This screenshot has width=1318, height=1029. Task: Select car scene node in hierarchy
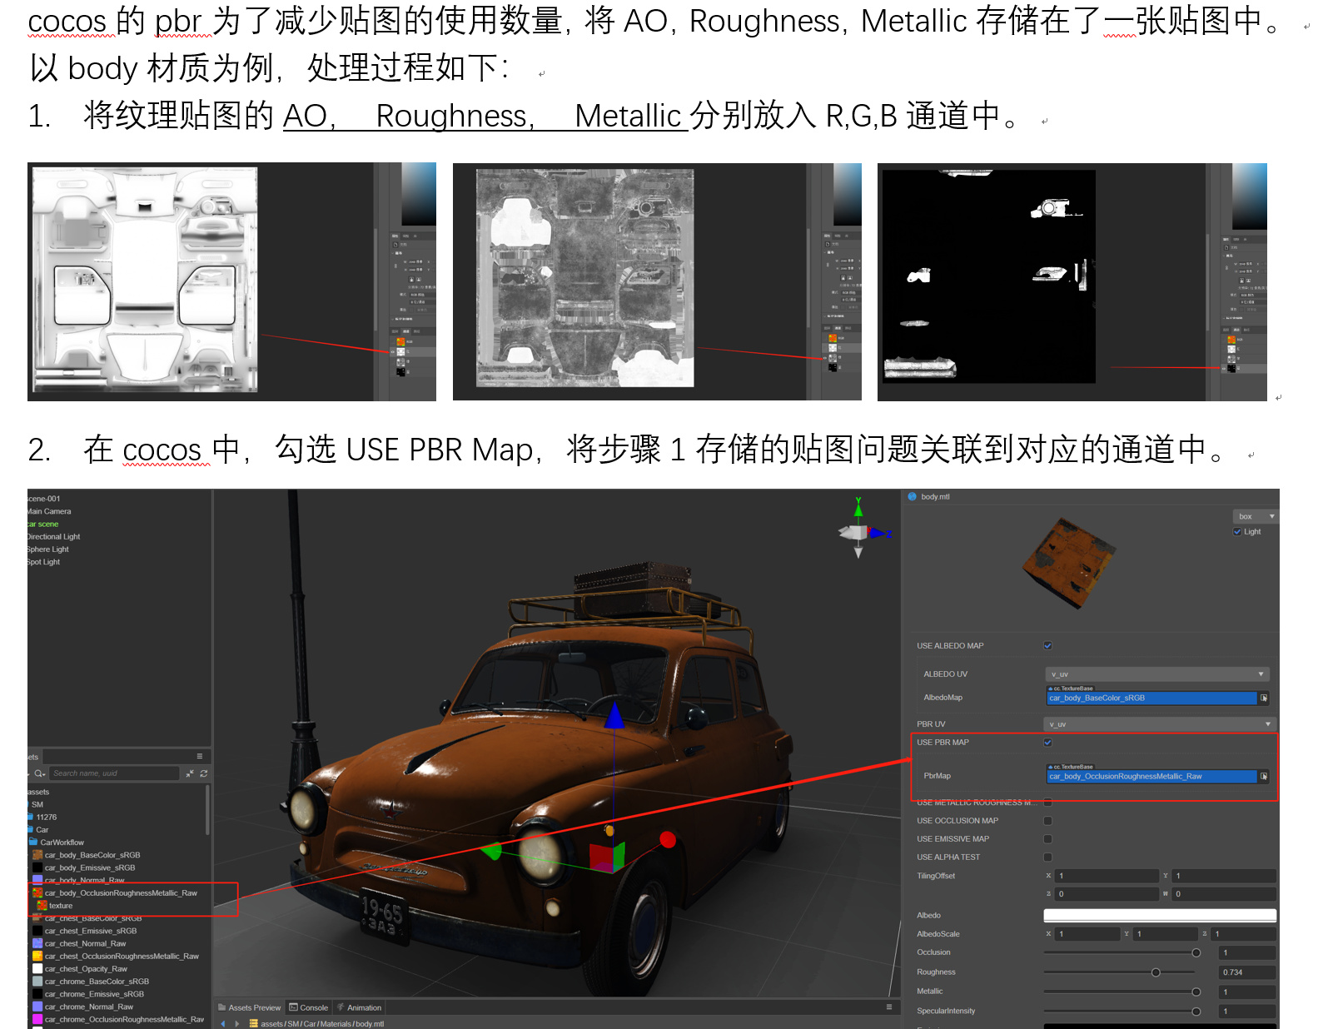click(x=42, y=524)
